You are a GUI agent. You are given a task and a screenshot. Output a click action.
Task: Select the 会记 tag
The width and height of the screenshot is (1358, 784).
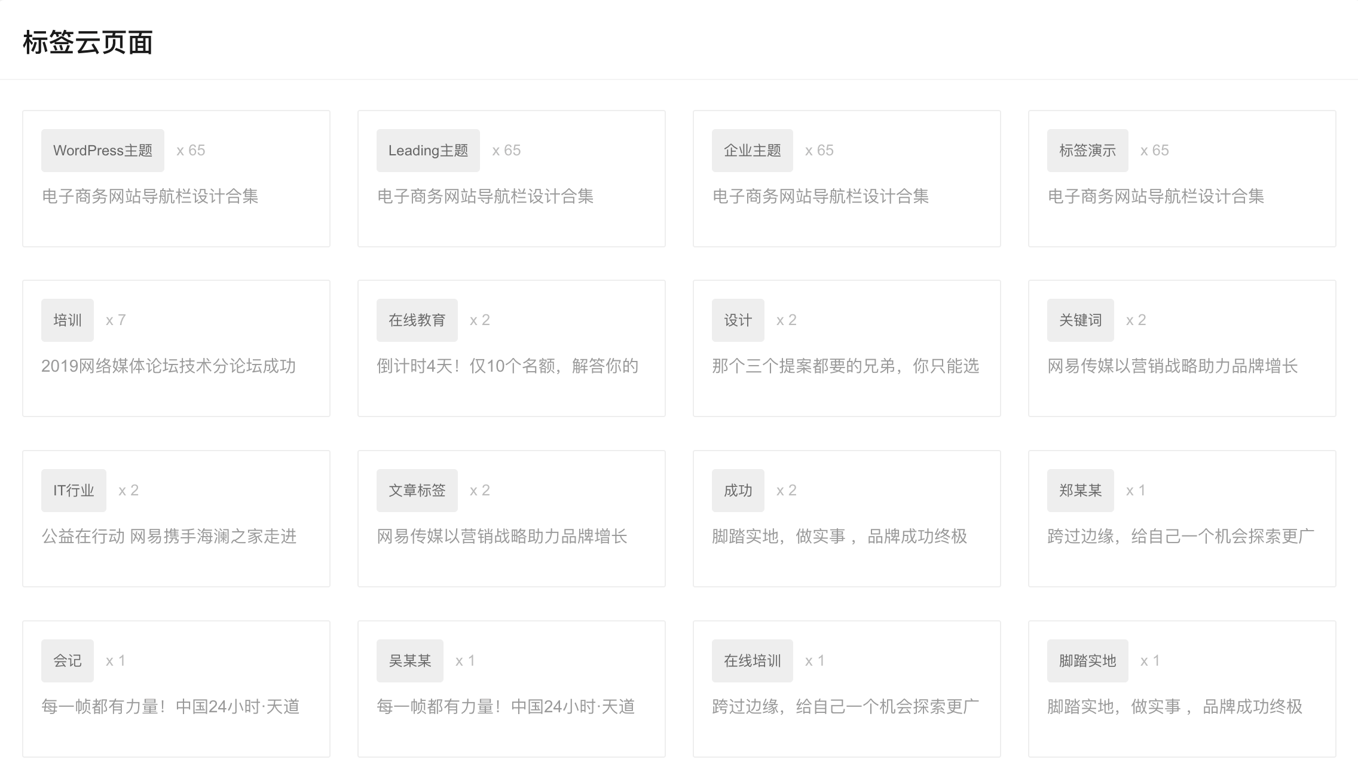coord(67,660)
